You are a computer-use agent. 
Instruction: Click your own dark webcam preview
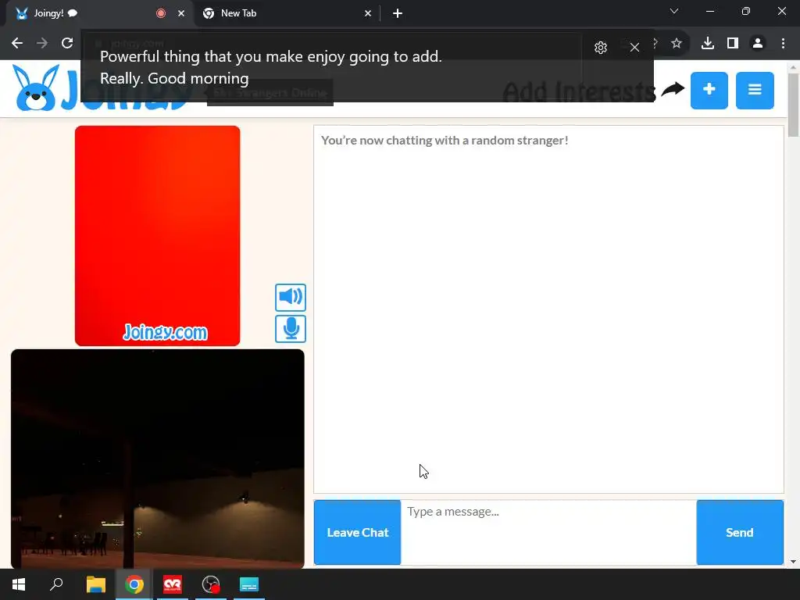158,459
